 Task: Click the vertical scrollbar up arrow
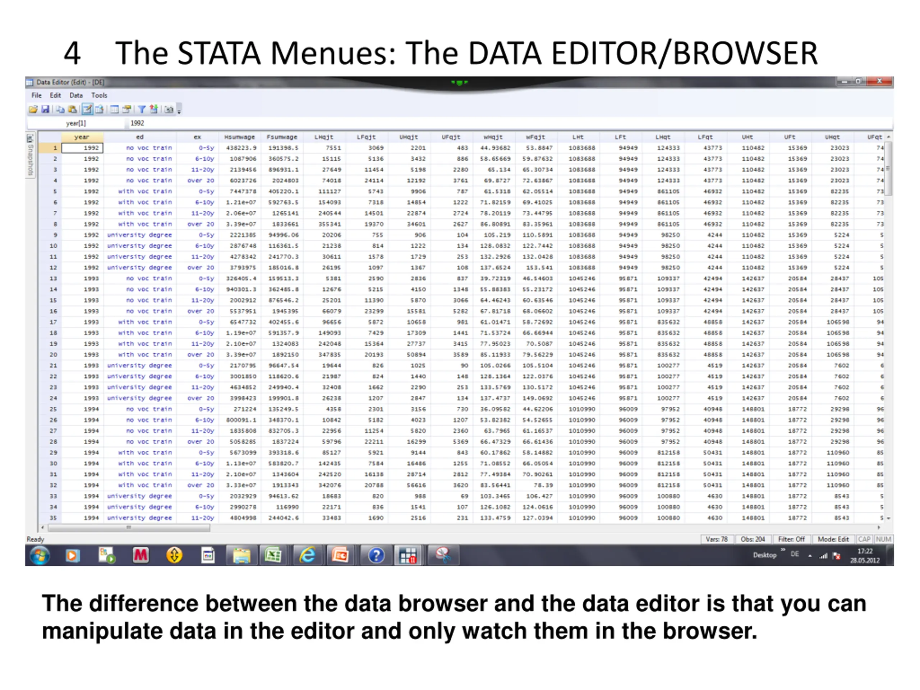(889, 137)
